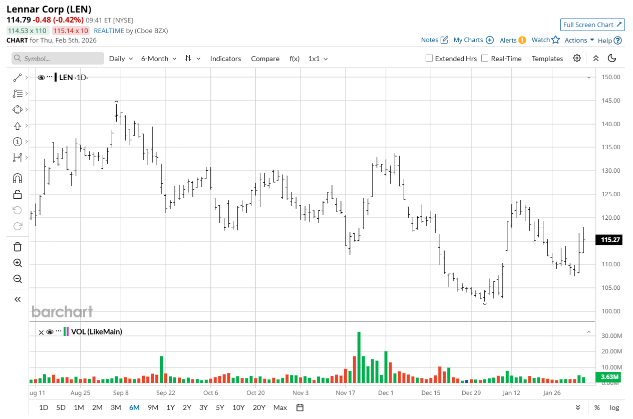This screenshot has height=419, width=633.
Task: Click the undo arrow icon
Action: (x=18, y=210)
